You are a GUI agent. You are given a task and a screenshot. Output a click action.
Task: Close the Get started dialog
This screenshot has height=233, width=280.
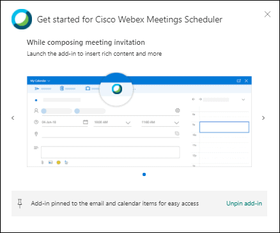coord(267,15)
